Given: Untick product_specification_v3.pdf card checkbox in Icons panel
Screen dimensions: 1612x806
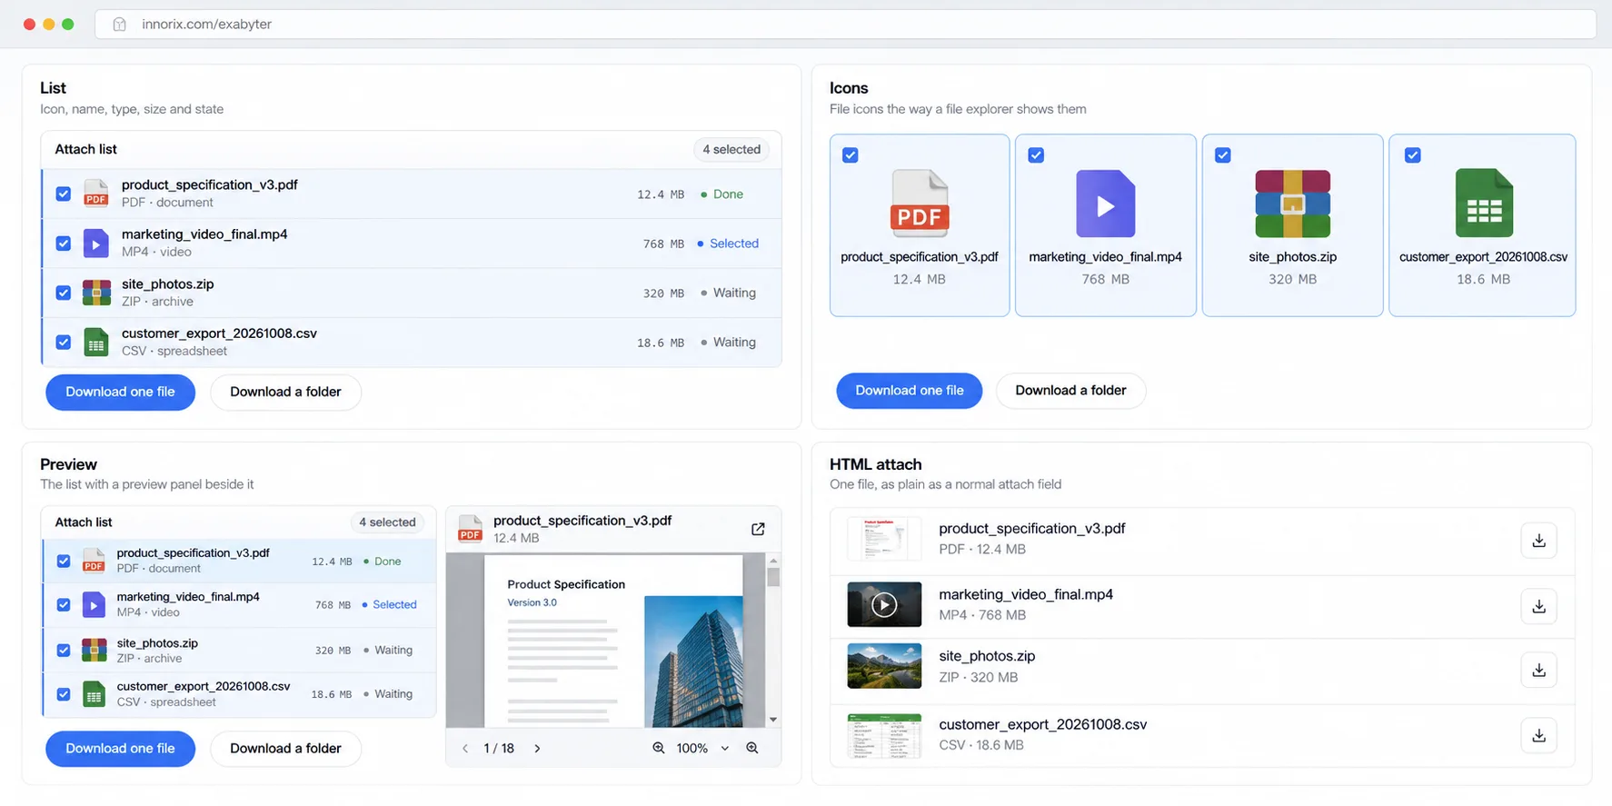Looking at the screenshot, I should [x=851, y=155].
